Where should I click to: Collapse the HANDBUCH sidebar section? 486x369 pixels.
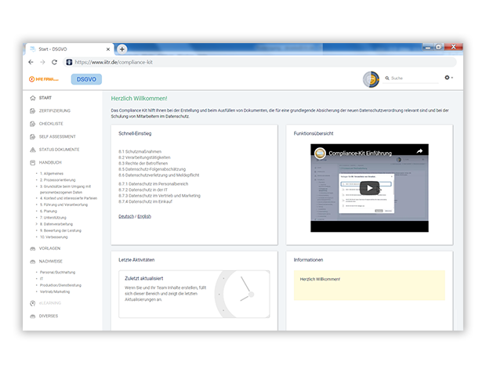coord(50,163)
